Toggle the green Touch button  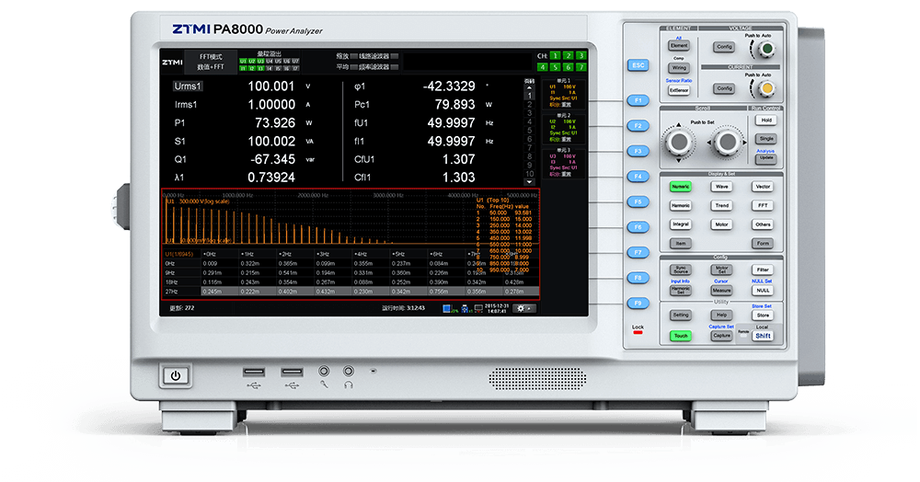(x=680, y=336)
